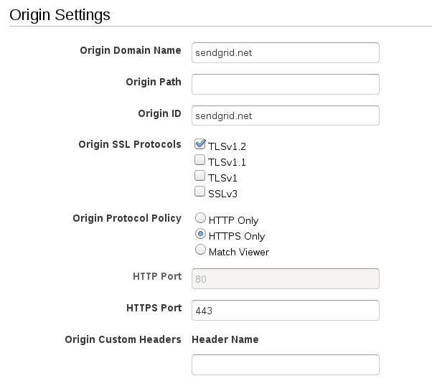Click the Origin Custom Headers label
432x386 pixels.
123,339
